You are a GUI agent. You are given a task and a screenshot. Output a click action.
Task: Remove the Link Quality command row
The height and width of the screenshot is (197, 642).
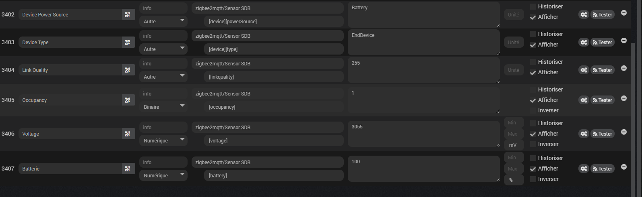coord(624,68)
